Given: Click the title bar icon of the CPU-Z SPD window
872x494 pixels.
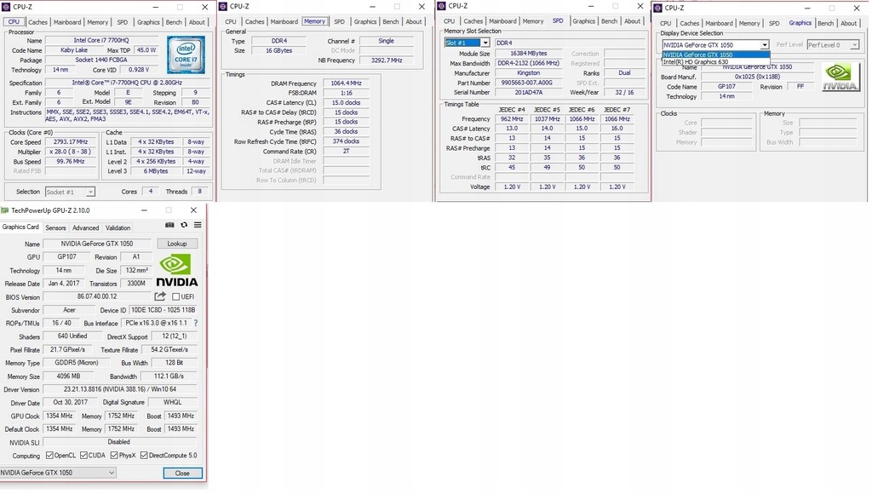Looking at the screenshot, I should [x=442, y=6].
